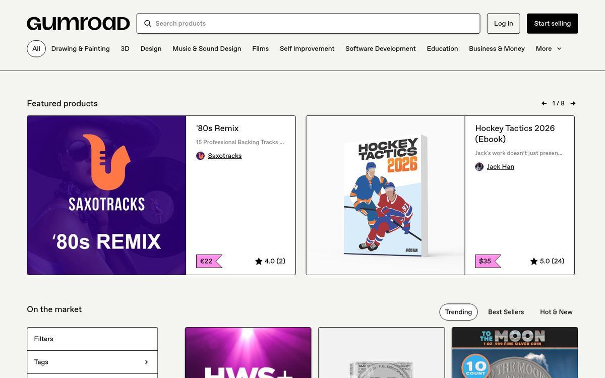Click the Gumroad logo
The image size is (605, 378).
coord(78,23)
